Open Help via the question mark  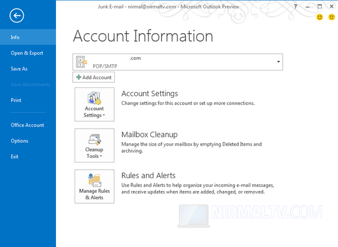point(295,6)
